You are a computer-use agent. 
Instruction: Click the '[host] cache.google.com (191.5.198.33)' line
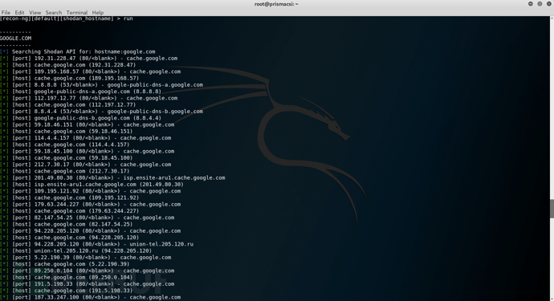[x=67, y=291]
